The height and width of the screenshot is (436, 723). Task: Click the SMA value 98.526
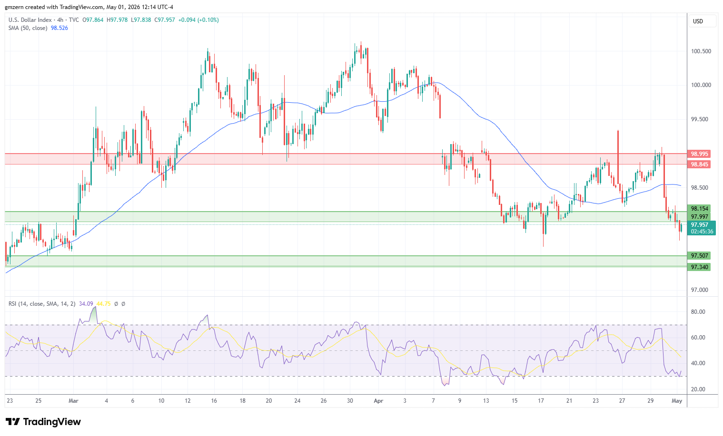[59, 28]
